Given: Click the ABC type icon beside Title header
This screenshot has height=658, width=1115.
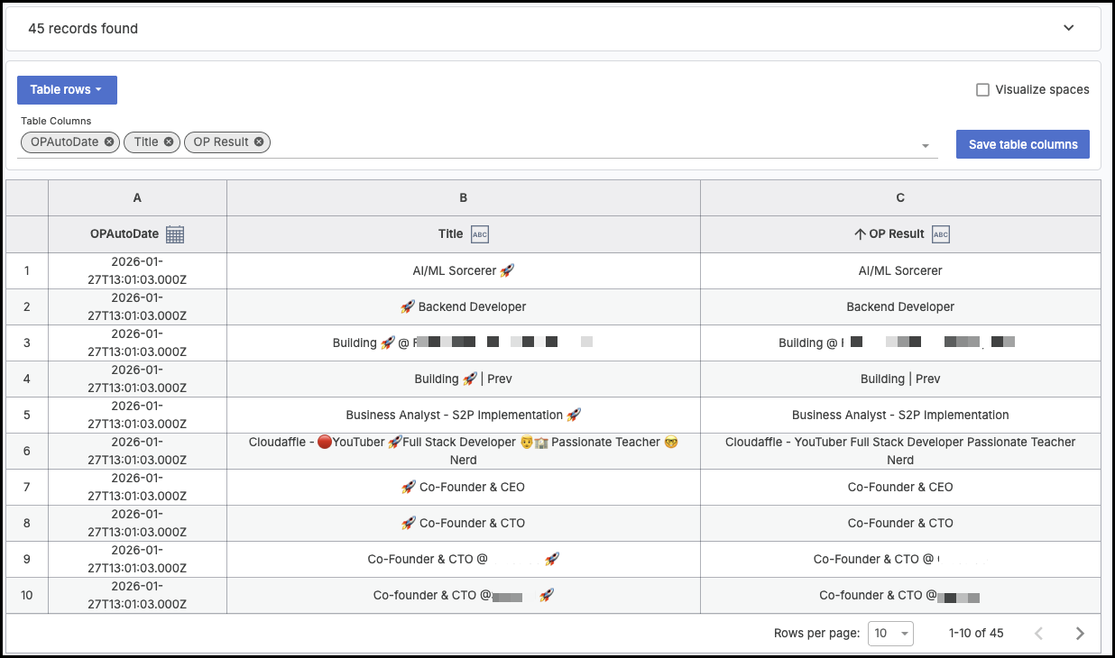Looking at the screenshot, I should click(479, 234).
